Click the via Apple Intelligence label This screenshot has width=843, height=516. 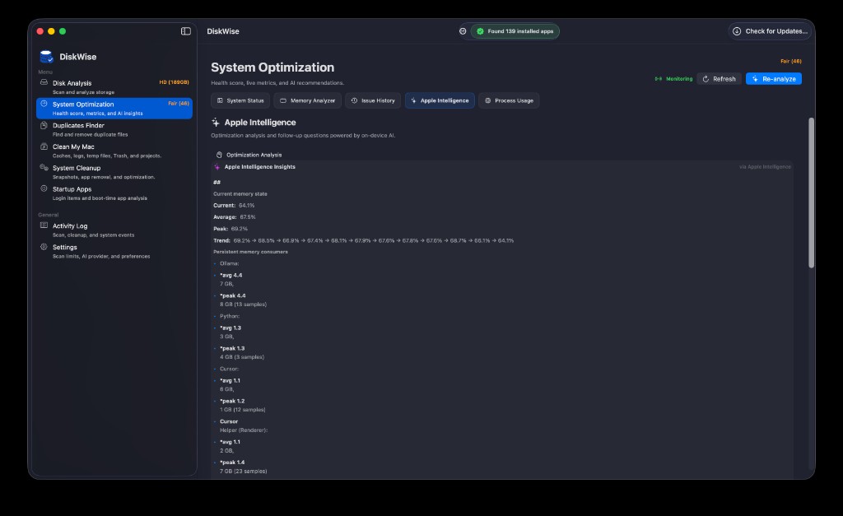pyautogui.click(x=765, y=167)
